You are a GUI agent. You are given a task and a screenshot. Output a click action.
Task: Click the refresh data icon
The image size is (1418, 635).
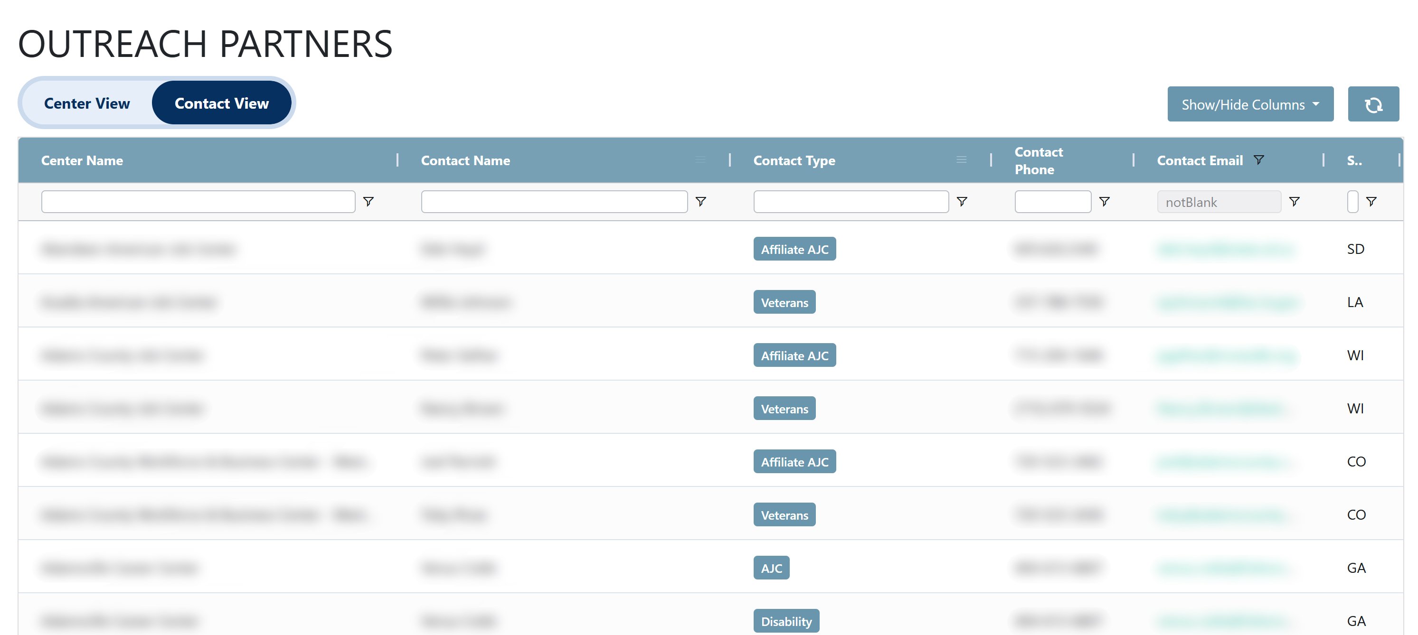pyautogui.click(x=1374, y=103)
